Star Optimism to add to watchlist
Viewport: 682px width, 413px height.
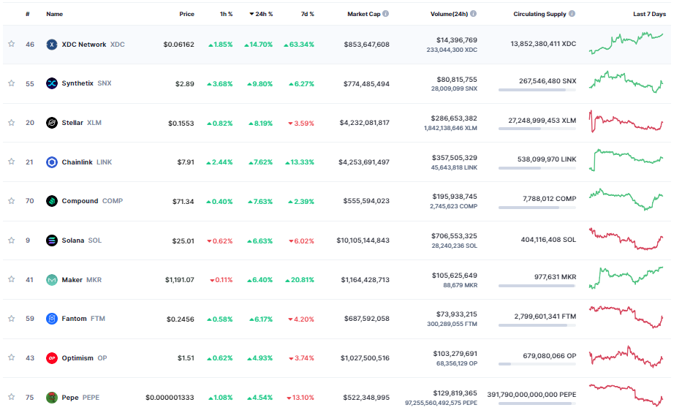[12, 357]
